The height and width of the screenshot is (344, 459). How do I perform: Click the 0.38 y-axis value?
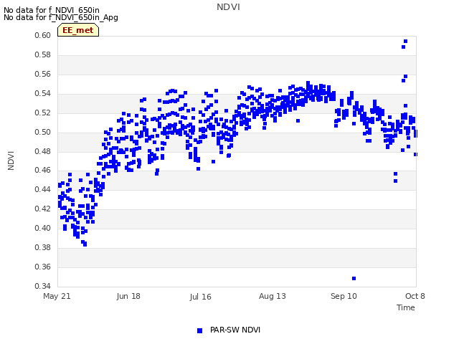point(42,247)
